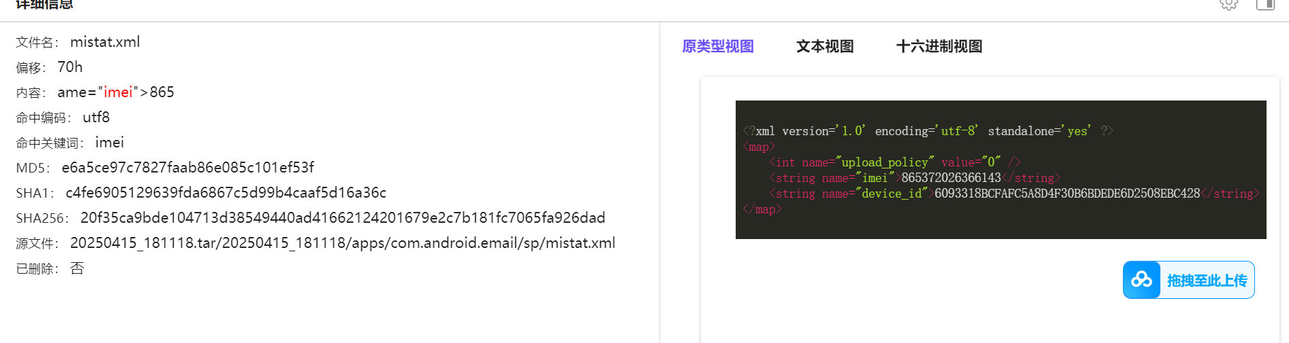Click the mistat.xml file name
1289x343 pixels.
click(105, 42)
